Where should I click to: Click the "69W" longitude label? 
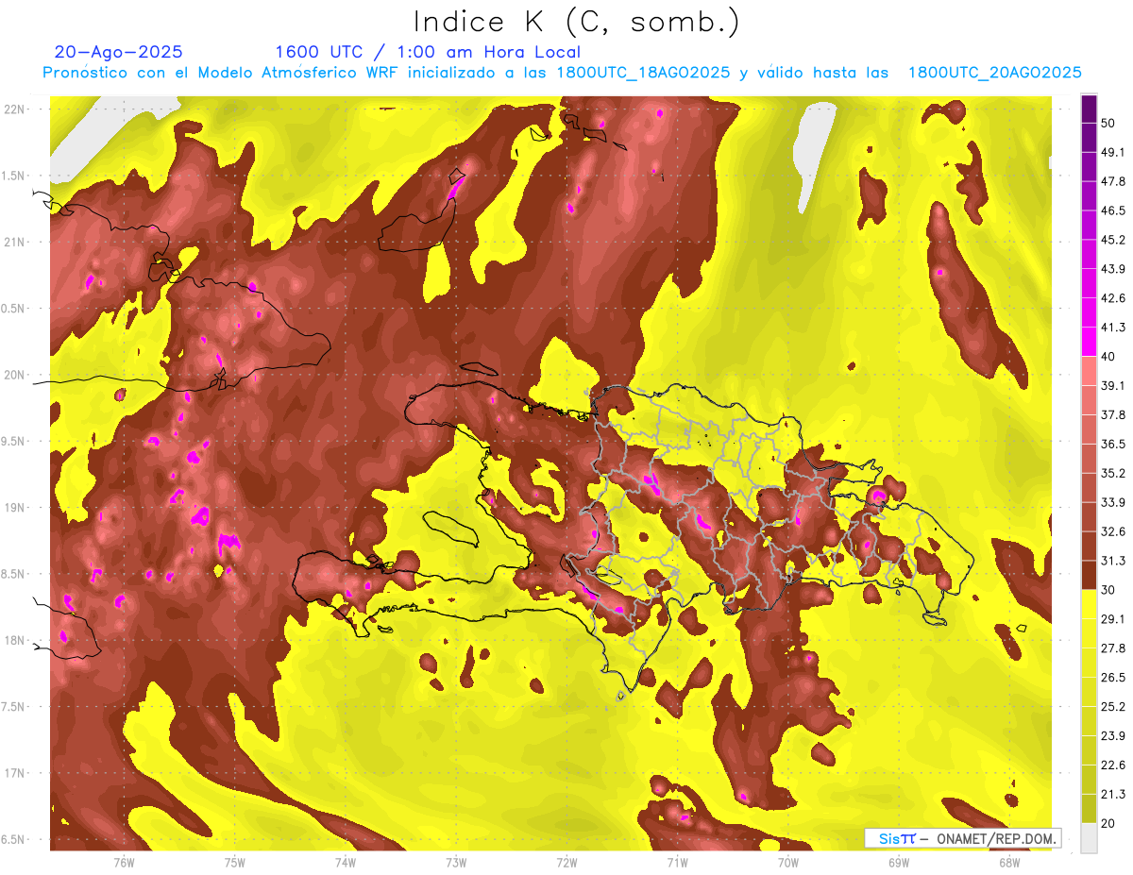coord(899,862)
